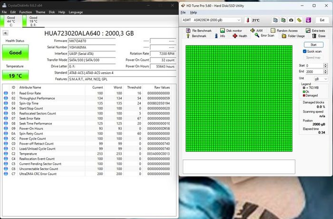Open the Theme menu in CrystalDiskInfo
333x219 pixels.
pyautogui.click(x=40, y=12)
